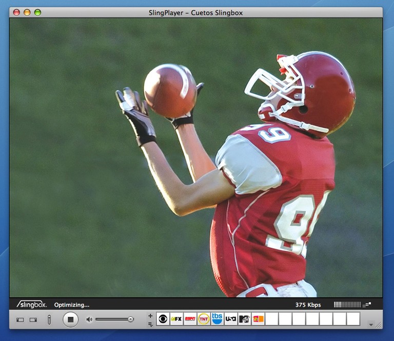Image resolution: width=394 pixels, height=341 pixels.
Task: Tune to the ESPN channel
Action: tap(190, 319)
